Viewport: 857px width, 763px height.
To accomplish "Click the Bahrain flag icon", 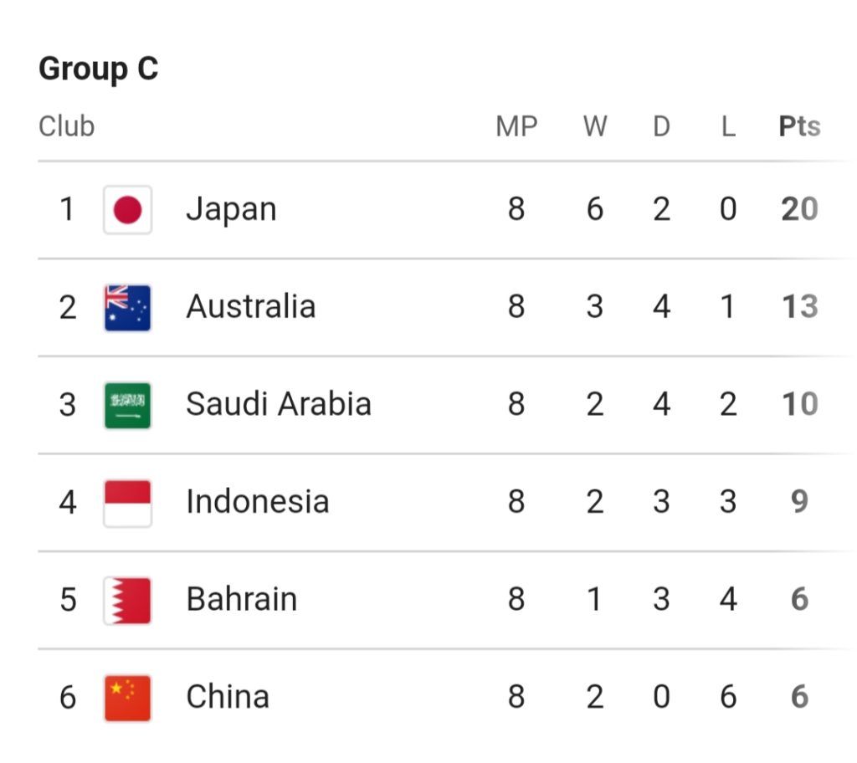I will tap(127, 600).
